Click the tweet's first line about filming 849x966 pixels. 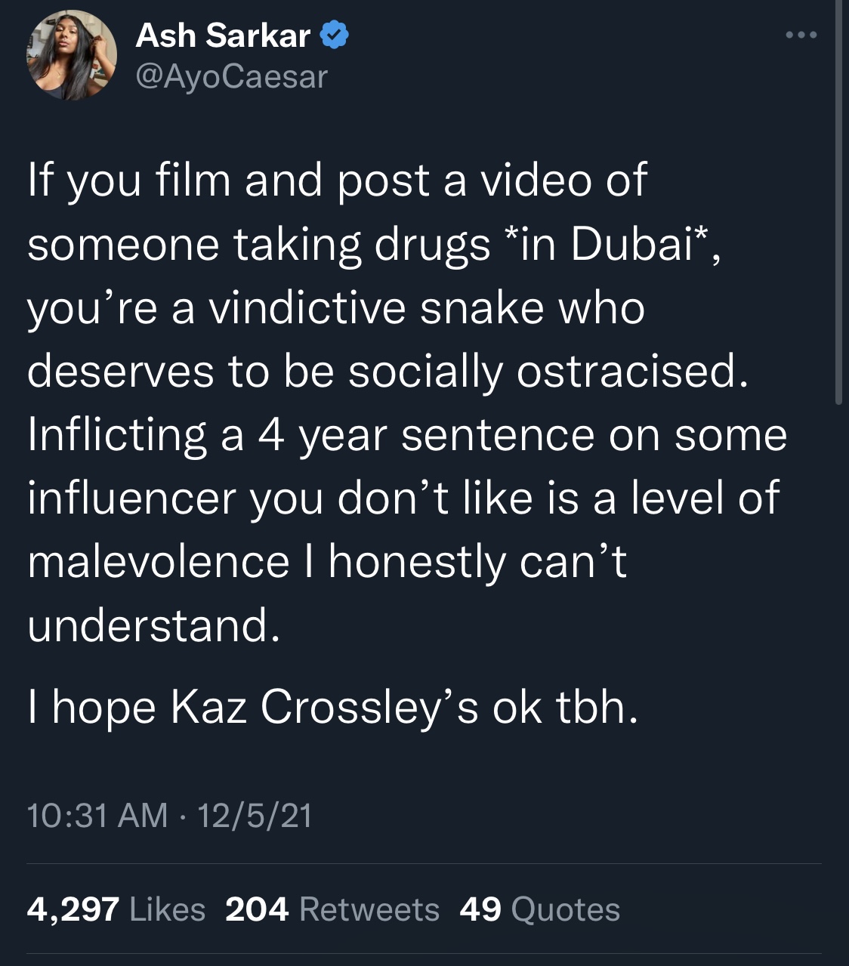[x=337, y=181]
